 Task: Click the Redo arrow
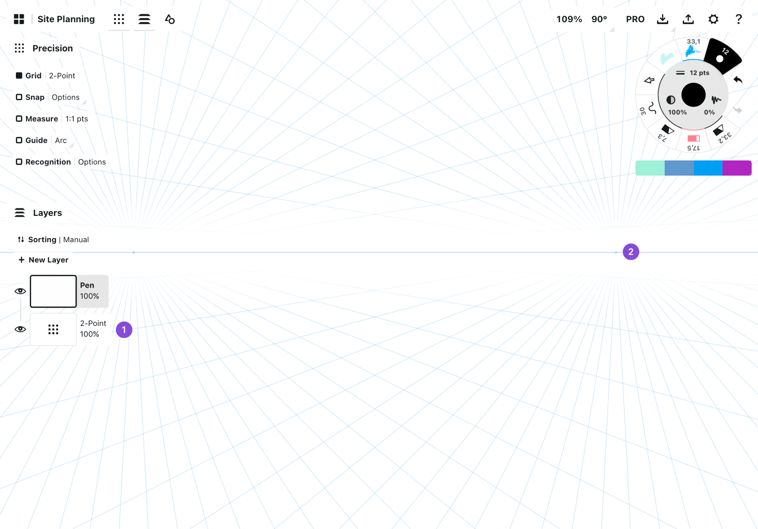[738, 110]
